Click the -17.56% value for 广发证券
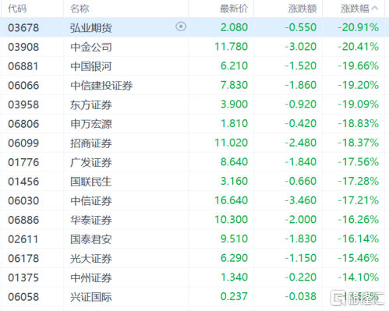The image size is (389, 311). point(359,162)
